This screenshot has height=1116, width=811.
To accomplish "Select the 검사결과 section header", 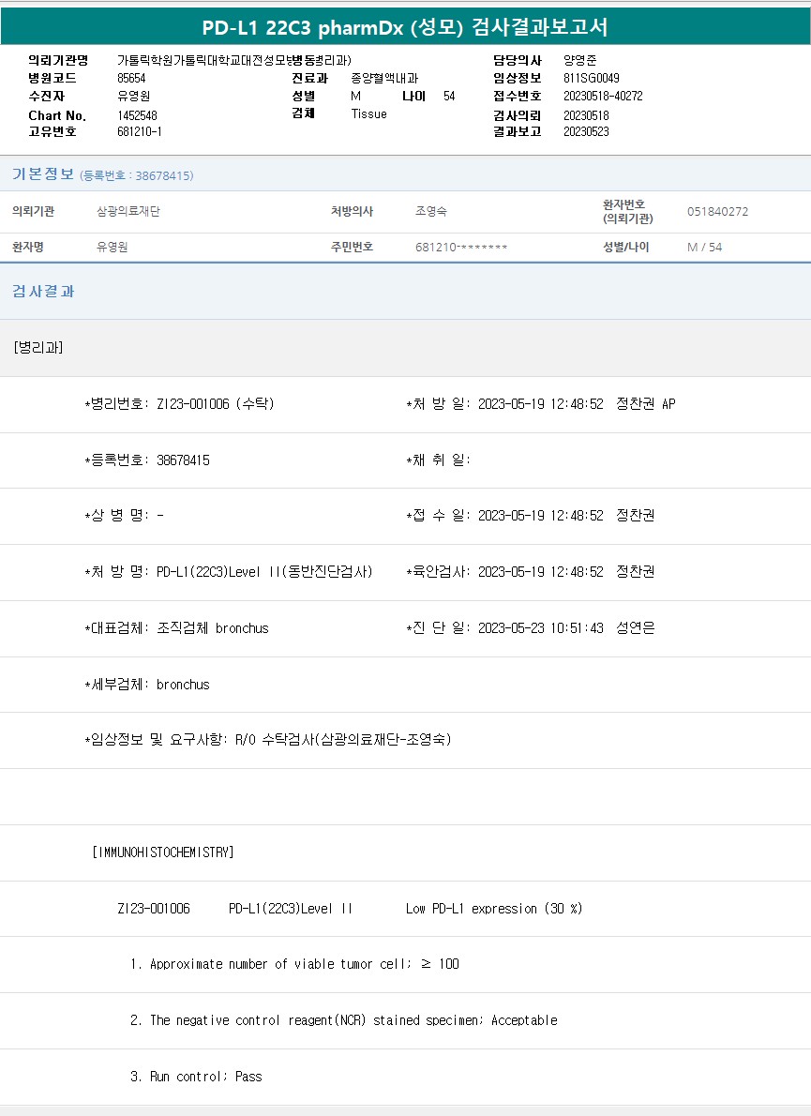I will (x=43, y=292).
